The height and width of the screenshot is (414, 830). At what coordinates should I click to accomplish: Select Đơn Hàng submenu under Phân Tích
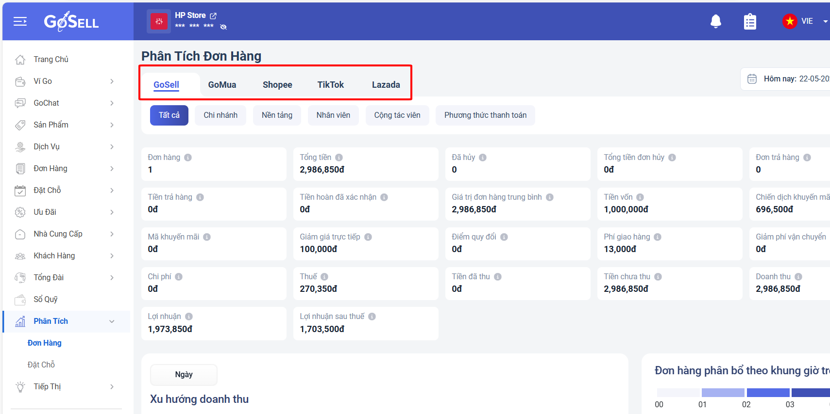tap(45, 343)
